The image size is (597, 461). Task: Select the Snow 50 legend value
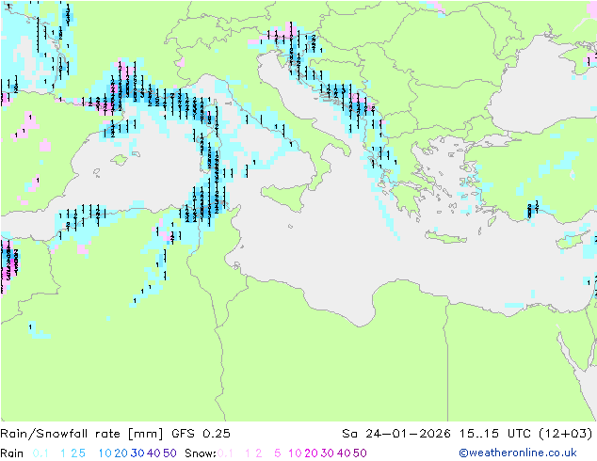(x=361, y=453)
